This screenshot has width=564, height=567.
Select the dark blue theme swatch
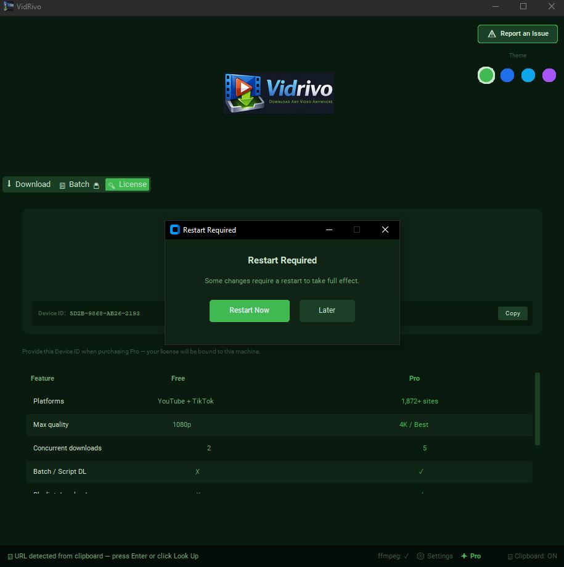(507, 75)
